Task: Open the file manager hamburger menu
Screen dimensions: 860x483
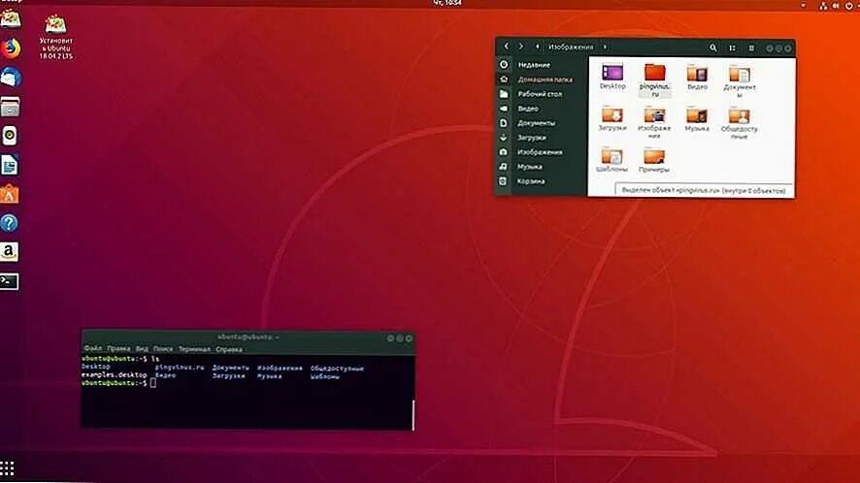Action: click(x=751, y=48)
